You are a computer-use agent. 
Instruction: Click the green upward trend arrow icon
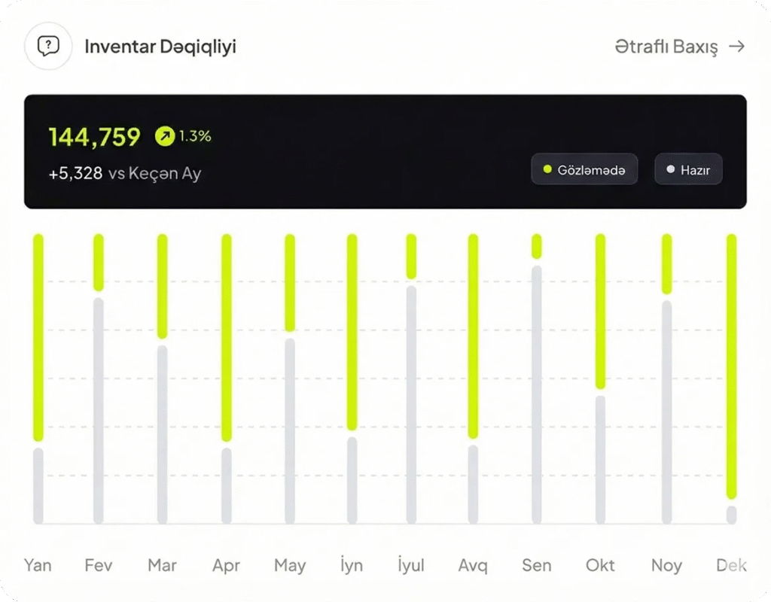pos(164,136)
